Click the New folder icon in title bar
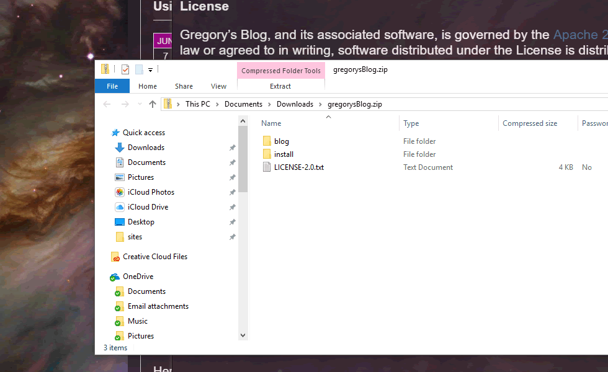This screenshot has width=608, height=372. 139,69
